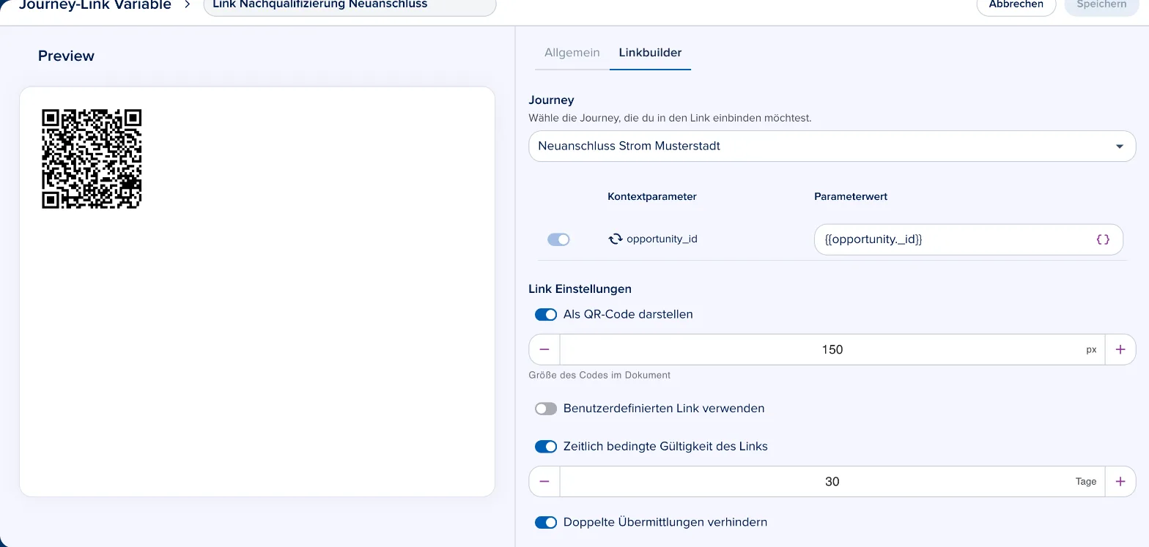Click the {{opportunity._id}} parameter value field
The width and height of the screenshot is (1149, 547).
(969, 239)
